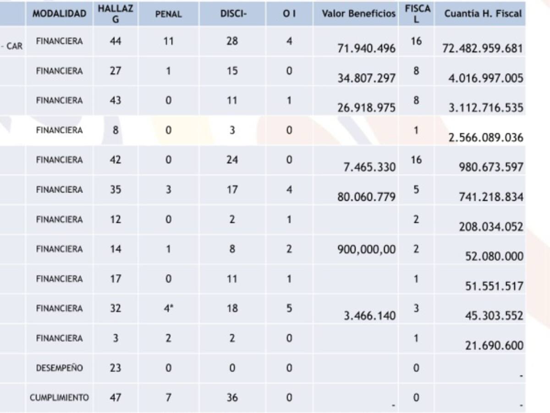This screenshot has width=550, height=413.
Task: Select the 21.690.600 fiscal amount cell
Action: [494, 346]
